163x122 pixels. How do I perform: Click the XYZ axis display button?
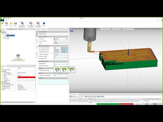click(131, 29)
